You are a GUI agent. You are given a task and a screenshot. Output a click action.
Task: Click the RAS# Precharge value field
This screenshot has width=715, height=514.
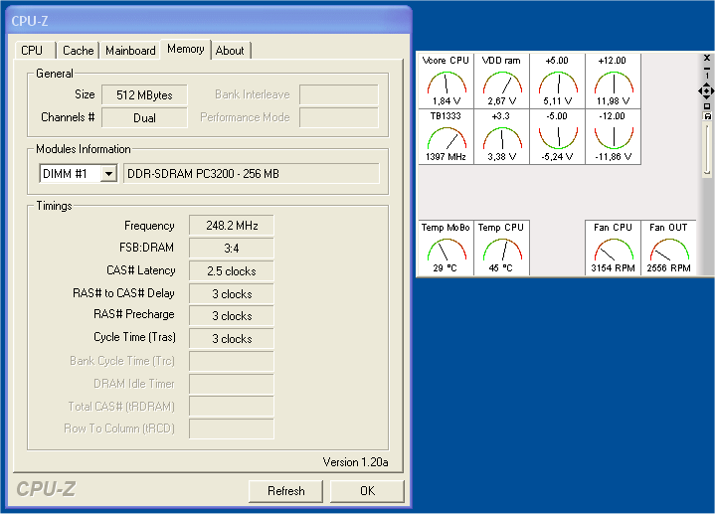pyautogui.click(x=232, y=315)
